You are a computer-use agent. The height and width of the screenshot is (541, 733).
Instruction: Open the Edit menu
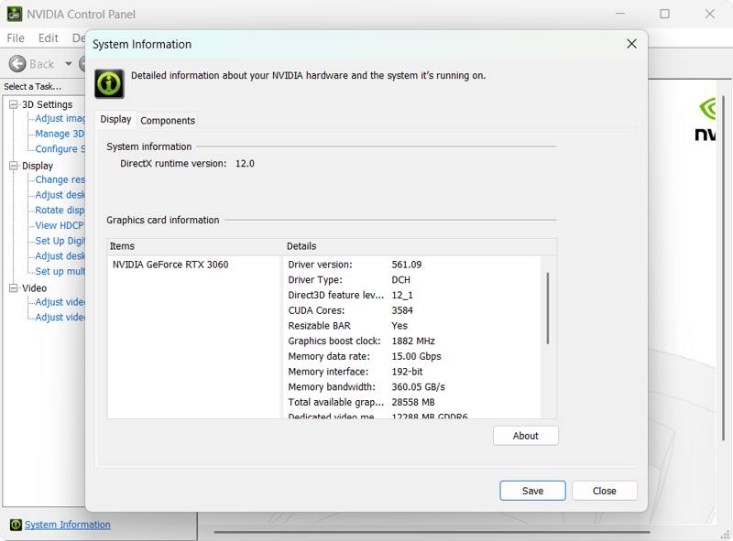coord(49,38)
